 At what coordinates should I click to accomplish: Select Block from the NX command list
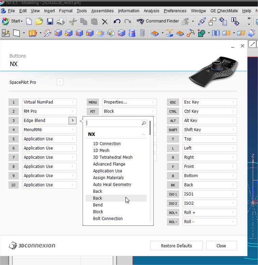pos(98,212)
